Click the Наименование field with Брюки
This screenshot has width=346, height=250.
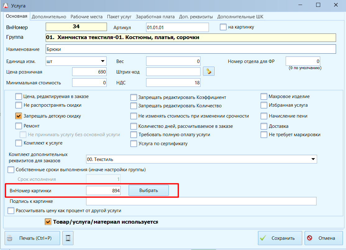click(x=191, y=49)
